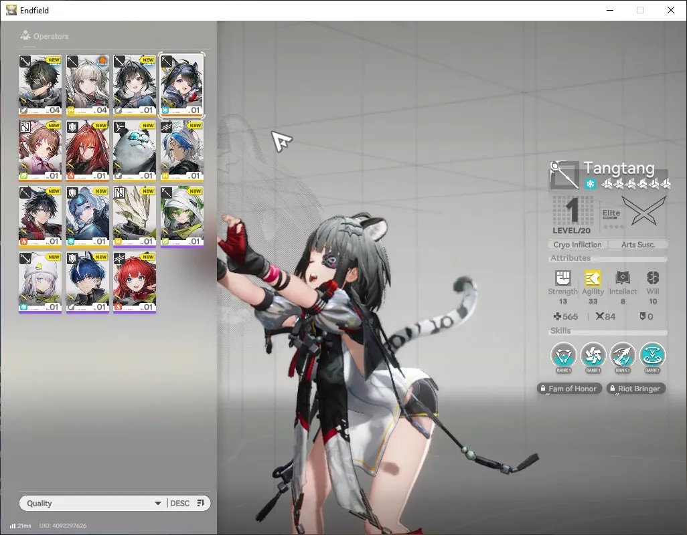Click the sort direction icon beside DESC
This screenshot has width=687, height=535.
click(x=201, y=503)
